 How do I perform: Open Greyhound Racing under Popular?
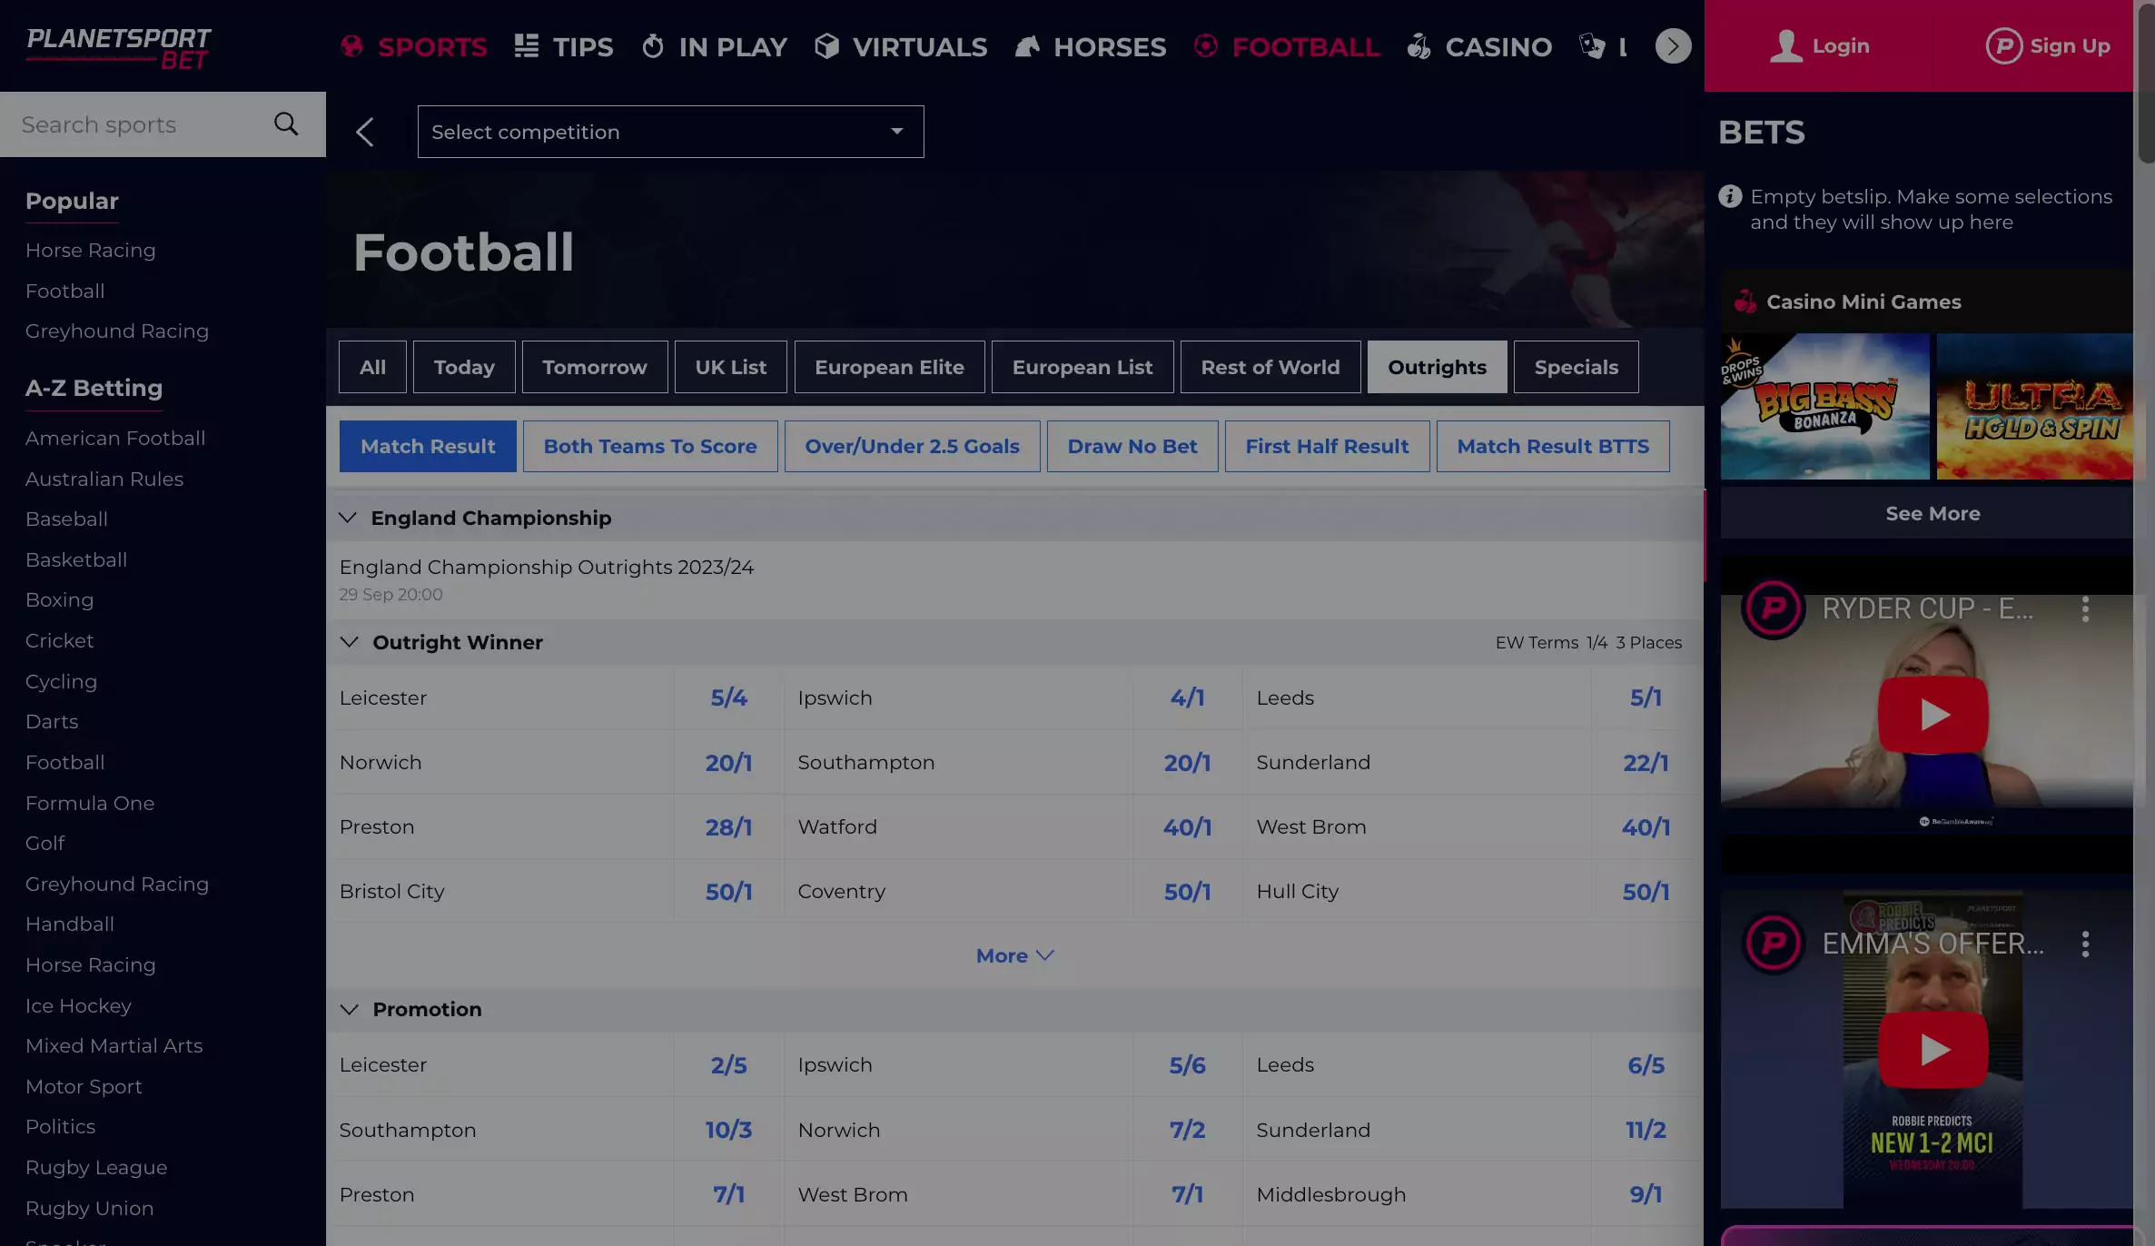(x=116, y=331)
